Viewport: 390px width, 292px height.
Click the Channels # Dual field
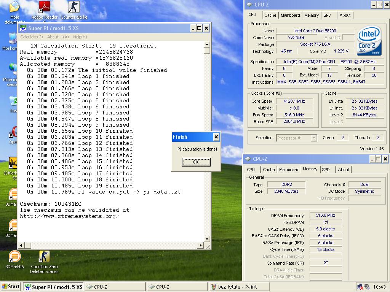[364, 184]
